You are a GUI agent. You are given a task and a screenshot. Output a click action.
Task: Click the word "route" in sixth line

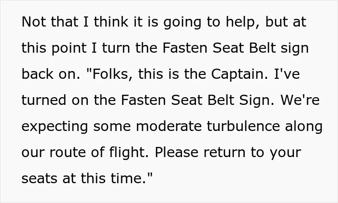click(68, 152)
